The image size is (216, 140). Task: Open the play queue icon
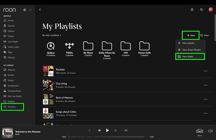tap(126, 130)
